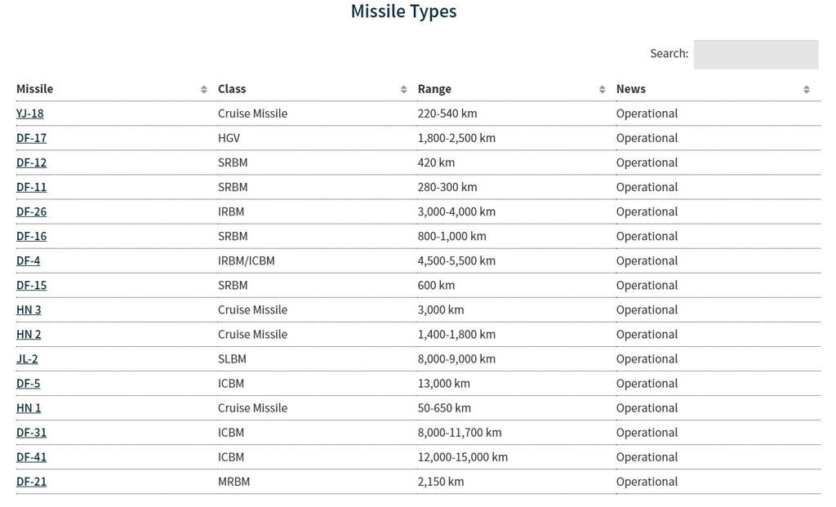The width and height of the screenshot is (836, 507).
Task: Click the sort arrows in Missile column
Action: pos(204,90)
